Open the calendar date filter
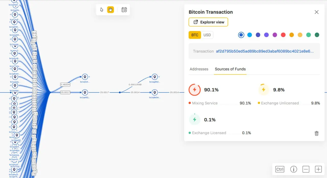Screen dimensions: 327x178 click(124, 10)
